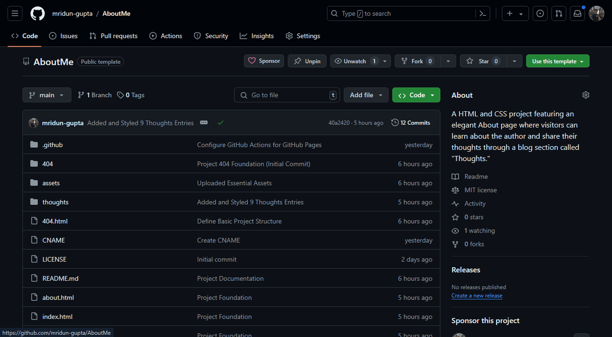Click the GitHub logo home icon

coord(38,14)
